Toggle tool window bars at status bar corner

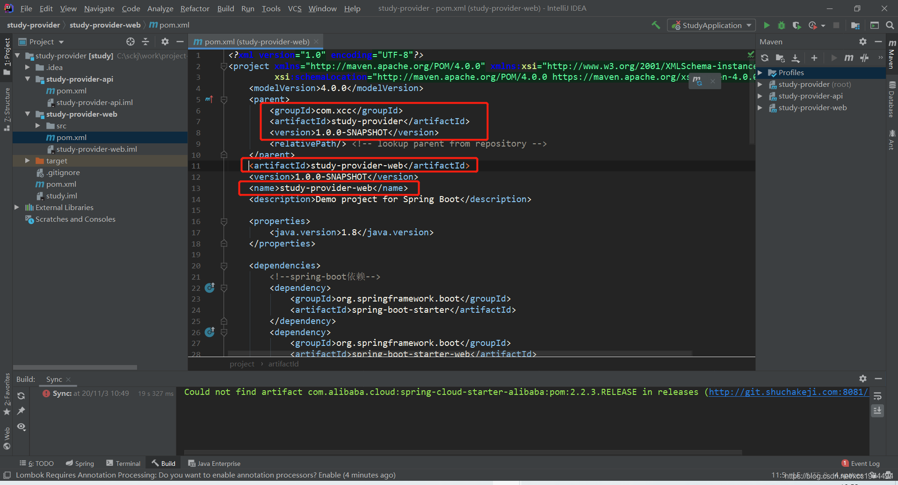7,475
